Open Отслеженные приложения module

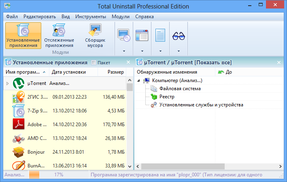click(x=59, y=36)
